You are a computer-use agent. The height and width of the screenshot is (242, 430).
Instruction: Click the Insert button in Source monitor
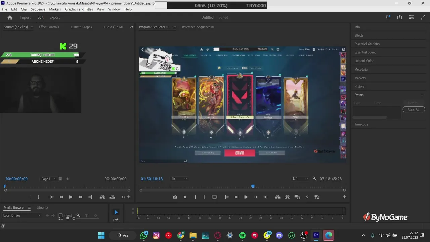click(102, 197)
